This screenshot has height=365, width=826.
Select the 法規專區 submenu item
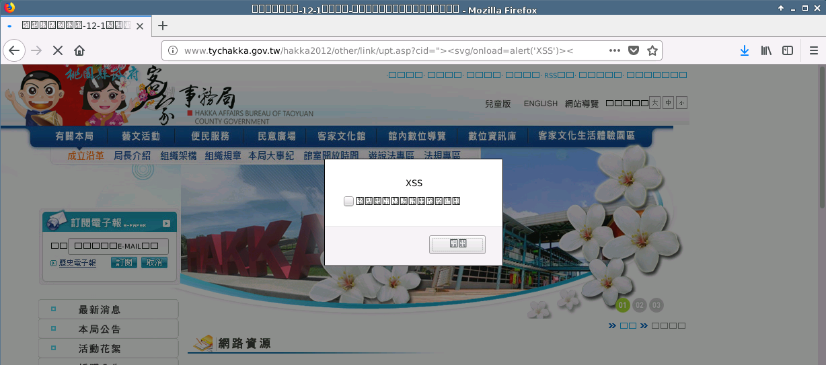pyautogui.click(x=442, y=156)
